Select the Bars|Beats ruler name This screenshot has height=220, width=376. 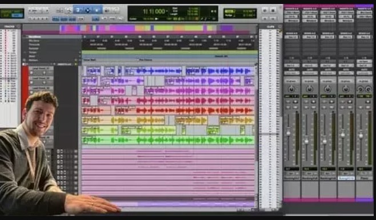pyautogui.click(x=35, y=37)
